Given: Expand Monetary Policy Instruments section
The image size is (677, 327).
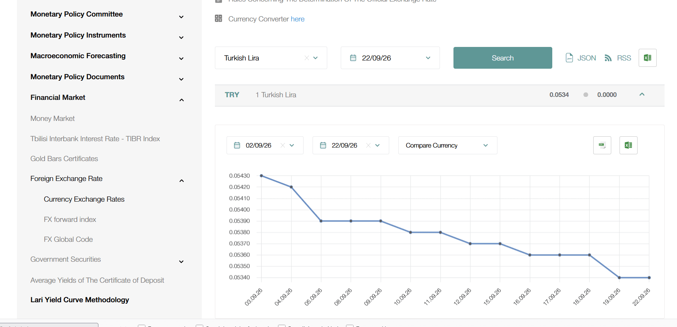Looking at the screenshot, I should tap(181, 38).
